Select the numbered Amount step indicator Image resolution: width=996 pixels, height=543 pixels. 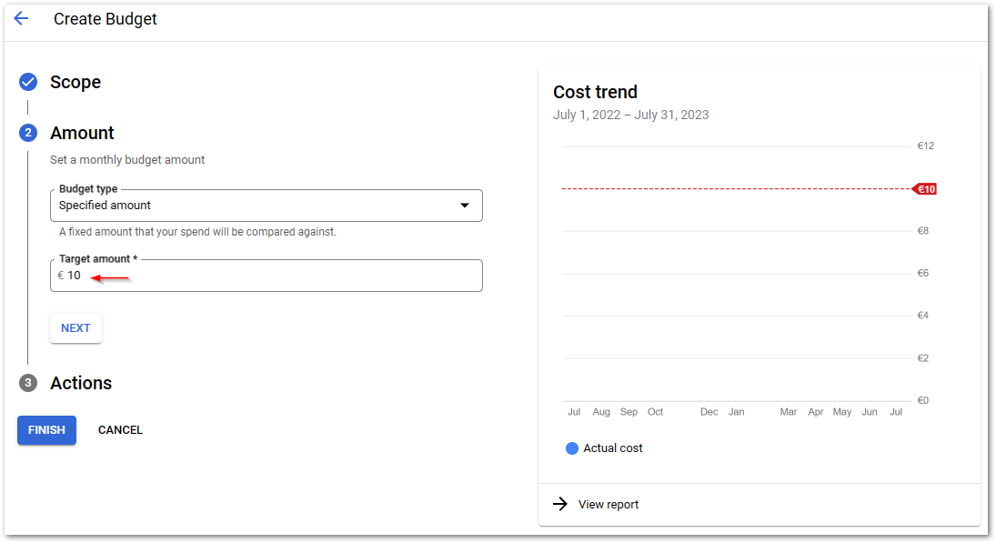27,133
